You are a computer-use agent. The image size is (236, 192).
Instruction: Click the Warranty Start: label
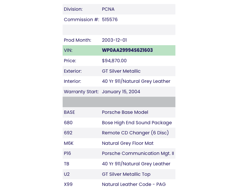coord(81,92)
